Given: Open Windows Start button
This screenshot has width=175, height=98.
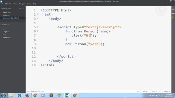Looking at the screenshot, I should (x=3, y=96).
